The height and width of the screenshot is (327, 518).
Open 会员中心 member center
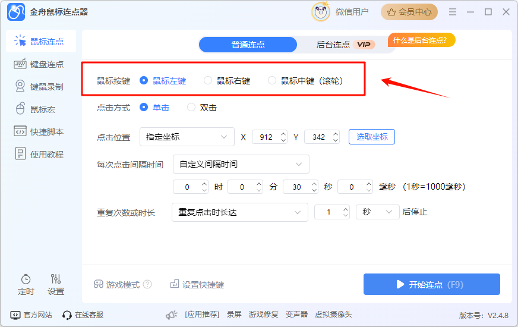(409, 12)
